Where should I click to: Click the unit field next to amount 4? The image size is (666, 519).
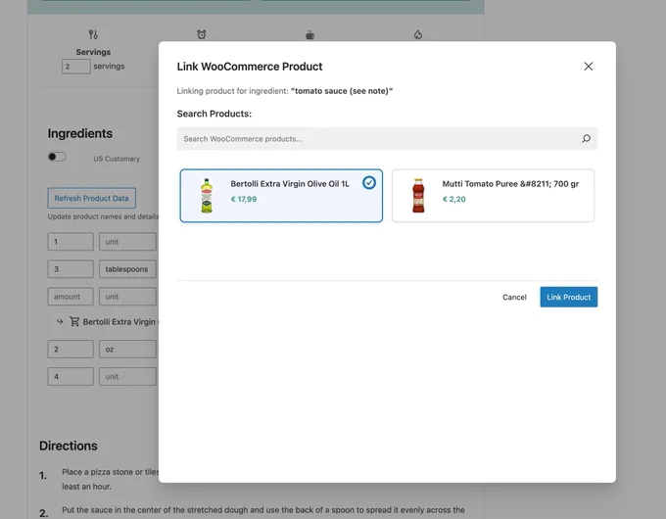click(x=128, y=376)
